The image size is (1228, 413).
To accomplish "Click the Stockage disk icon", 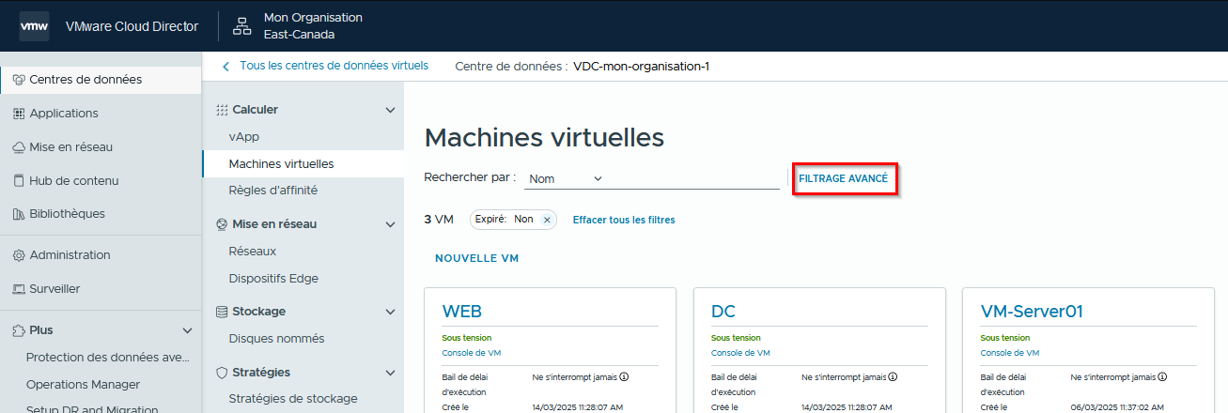I will click(x=223, y=312).
